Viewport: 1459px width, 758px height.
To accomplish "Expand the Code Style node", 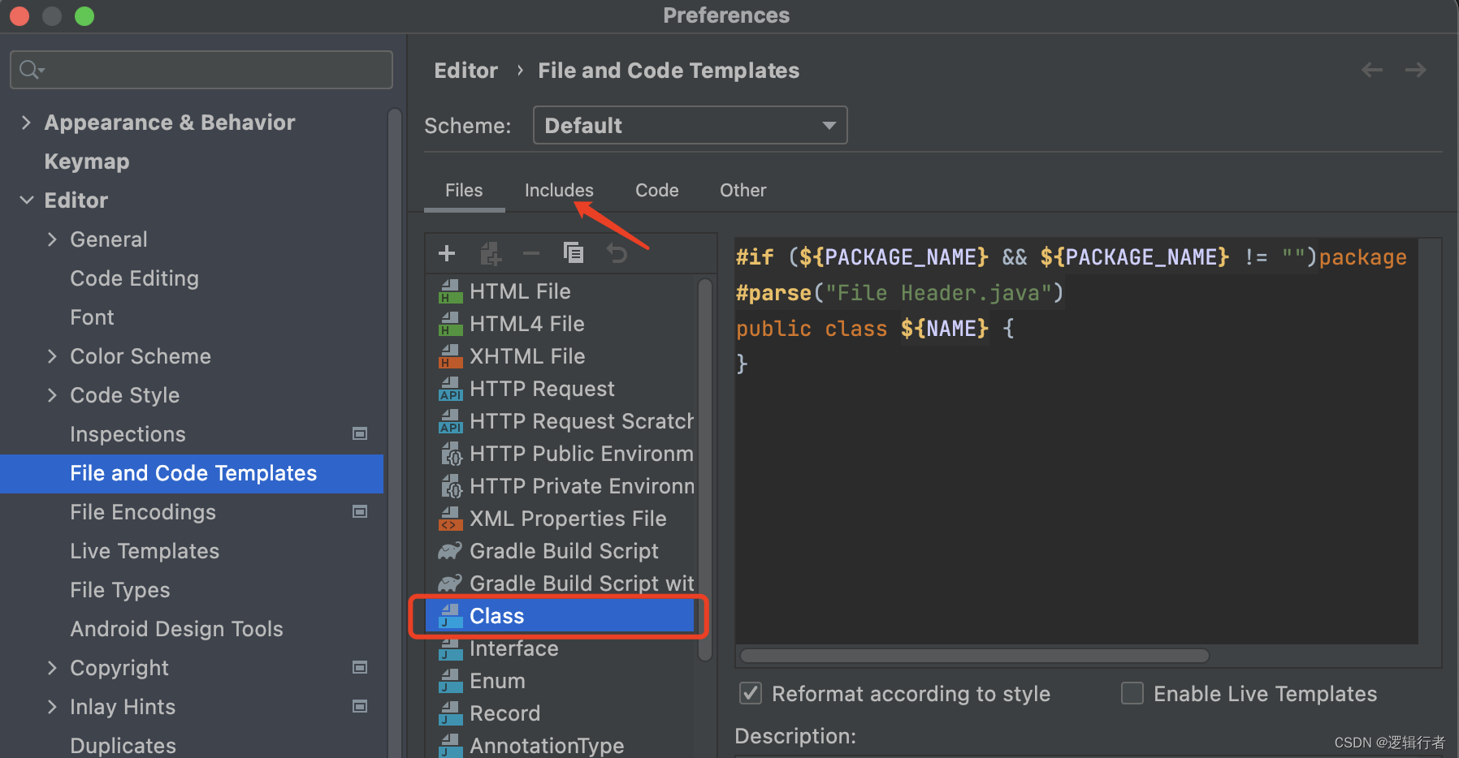I will coord(52,395).
